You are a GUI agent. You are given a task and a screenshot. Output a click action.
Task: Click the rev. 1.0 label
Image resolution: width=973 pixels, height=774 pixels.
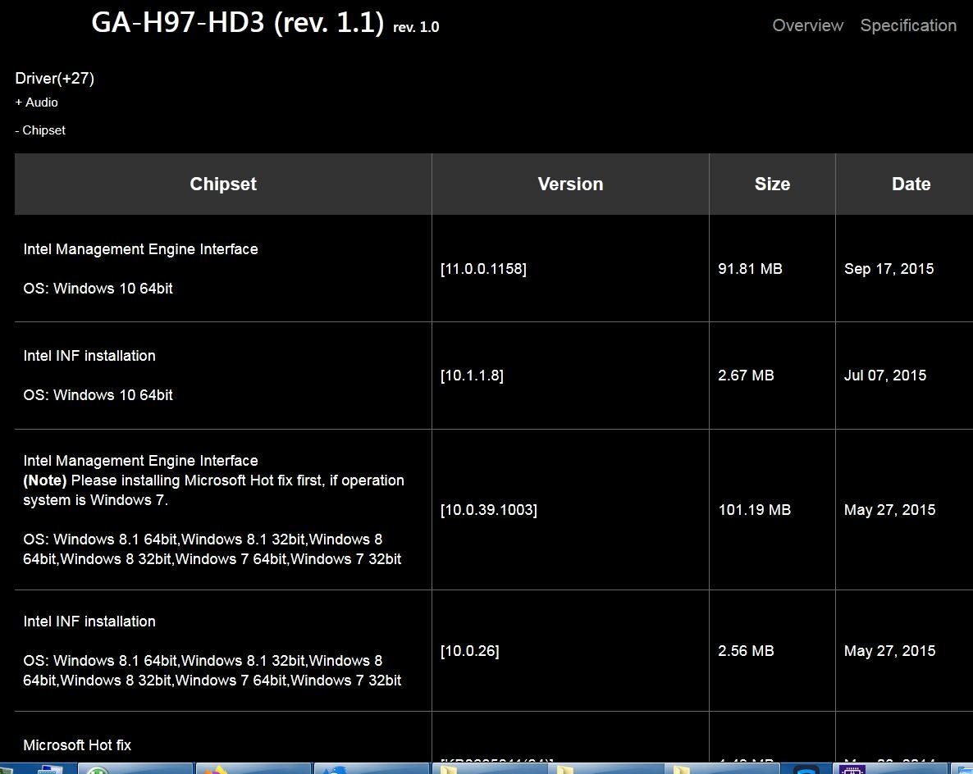click(x=416, y=27)
